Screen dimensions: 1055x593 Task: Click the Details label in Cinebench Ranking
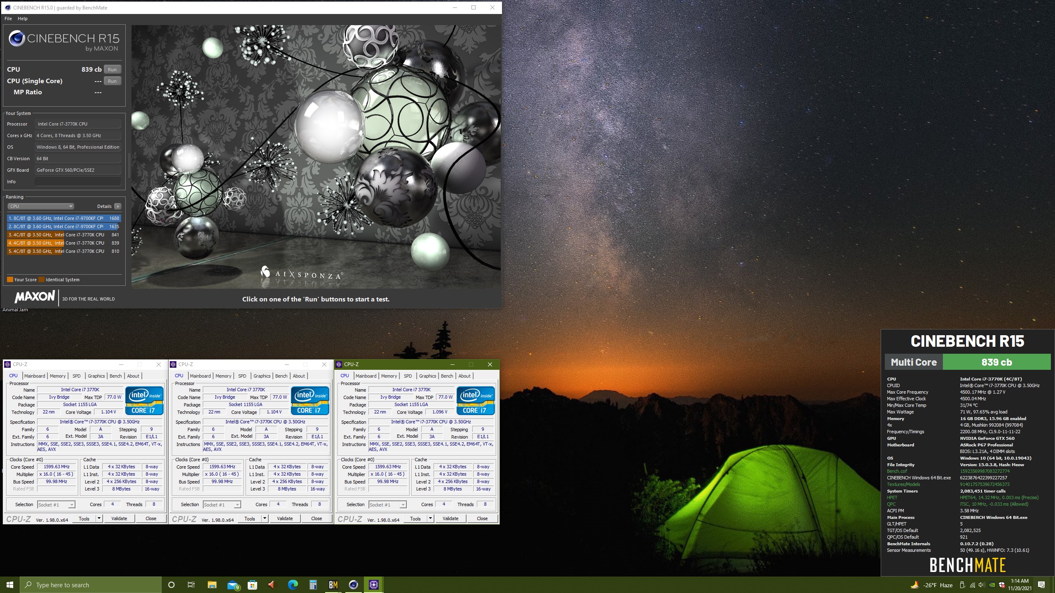[x=104, y=206]
